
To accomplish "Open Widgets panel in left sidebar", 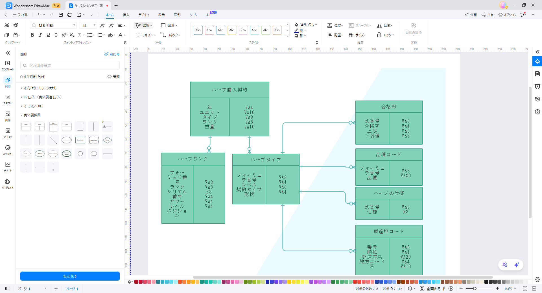I will point(8,184).
